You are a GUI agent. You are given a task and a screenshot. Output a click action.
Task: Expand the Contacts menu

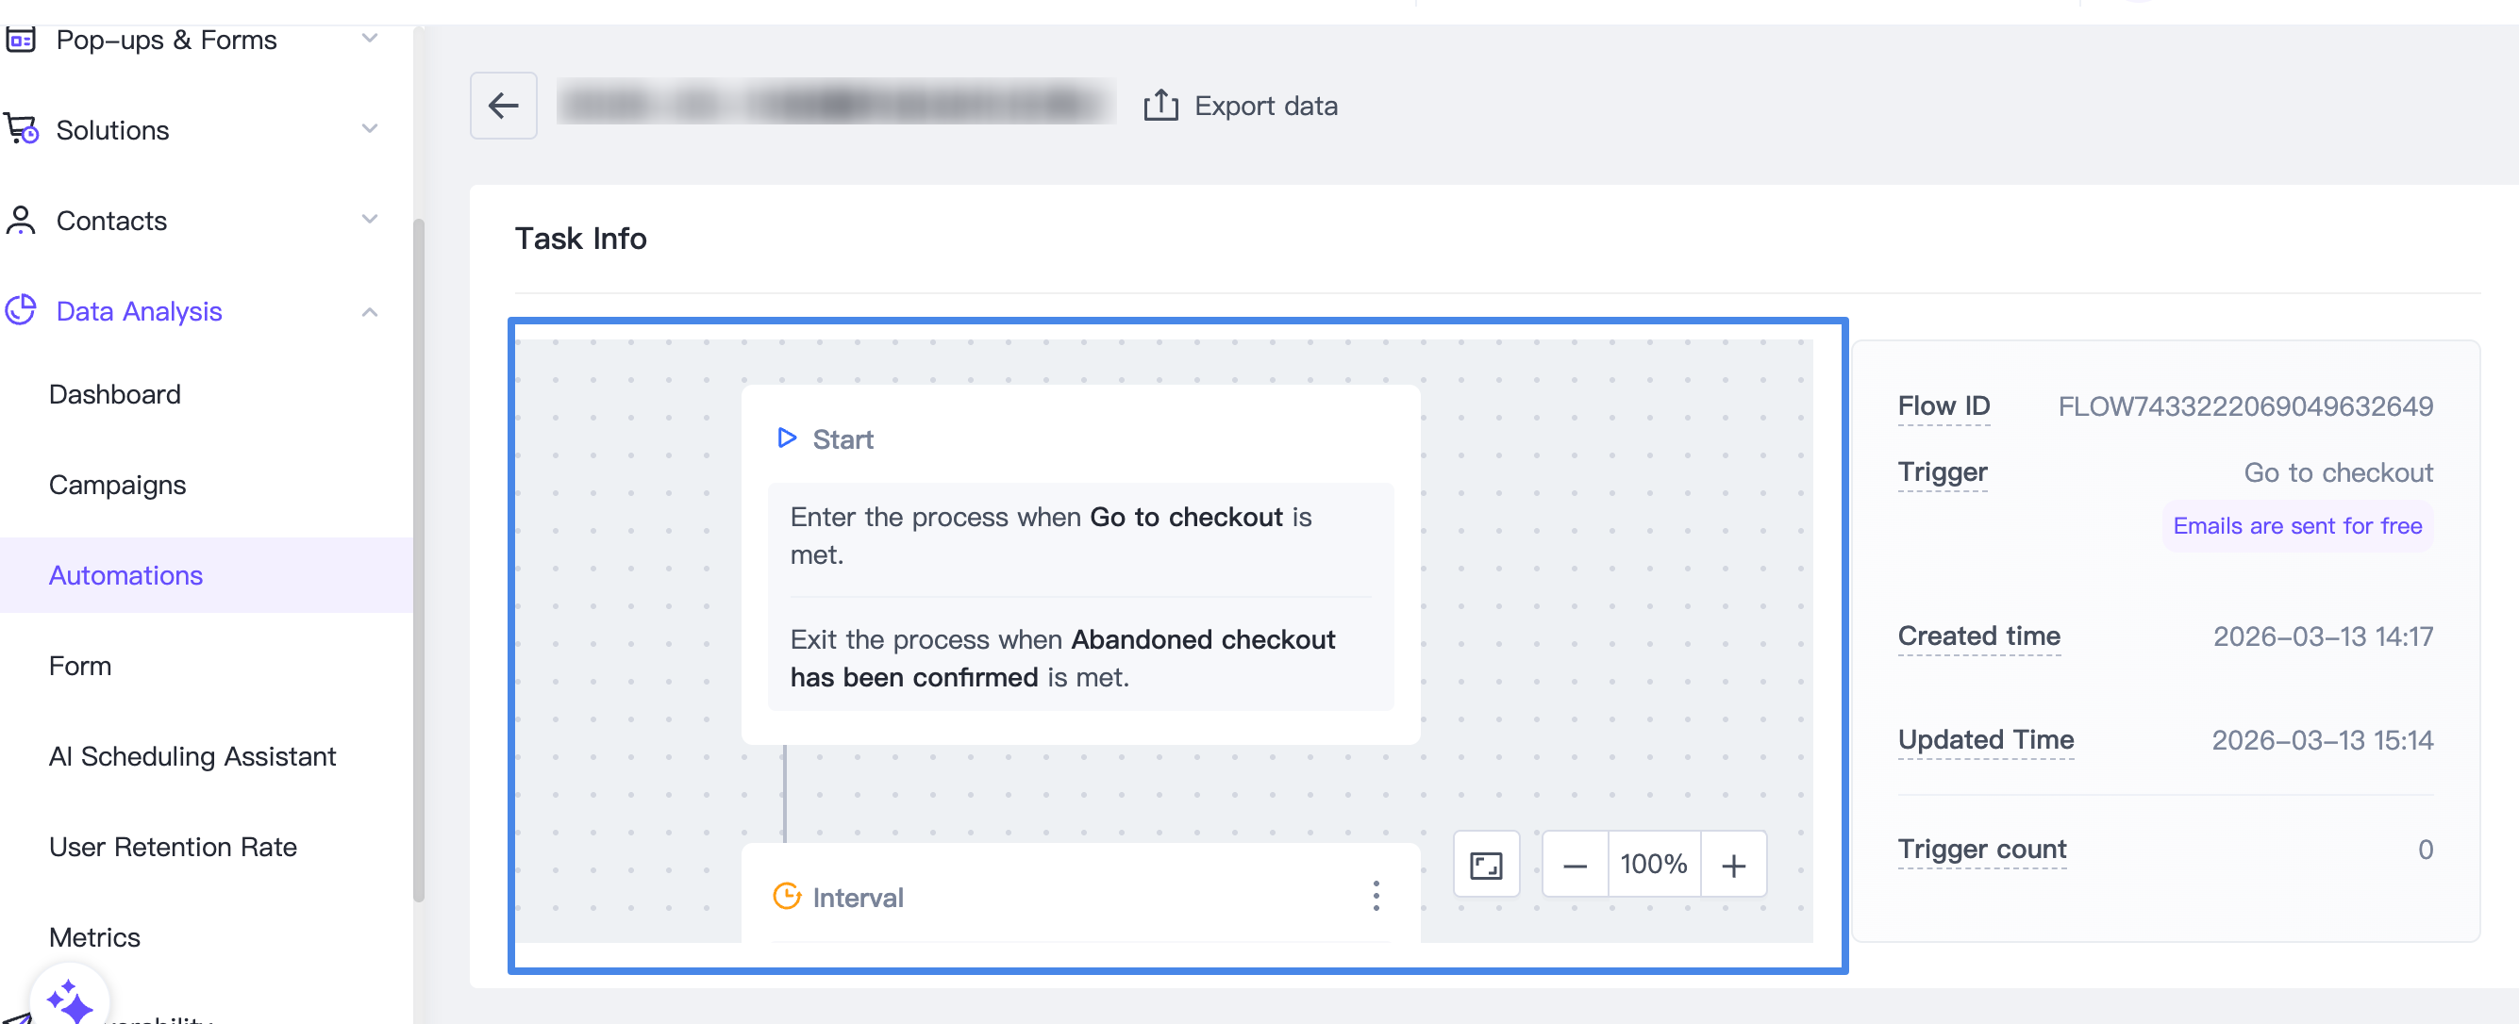pyautogui.click(x=369, y=220)
